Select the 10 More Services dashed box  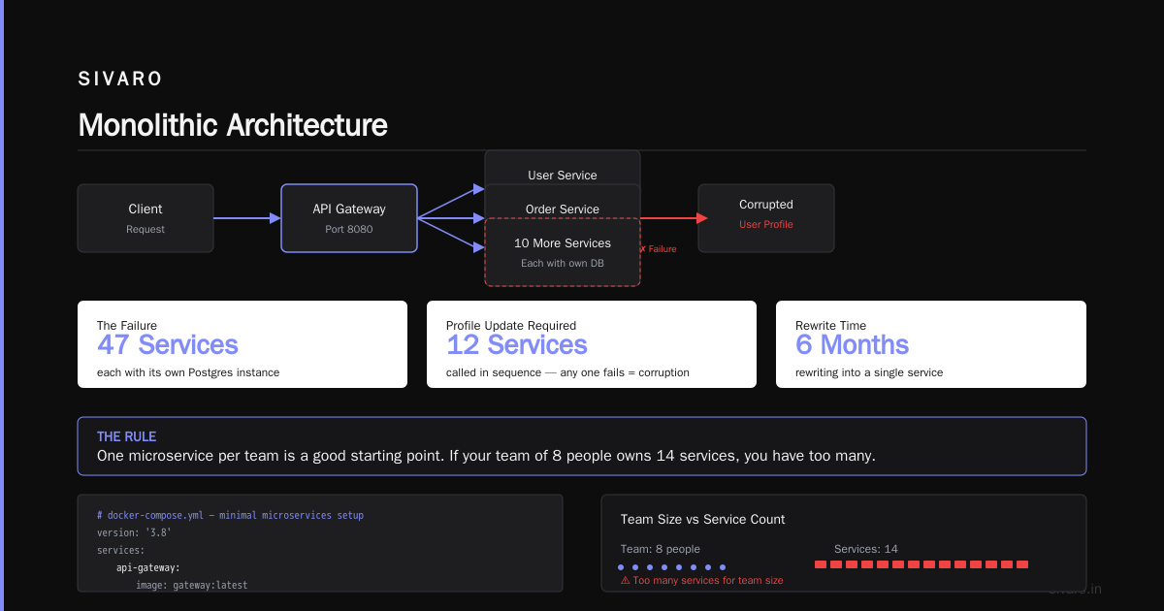tap(563, 252)
